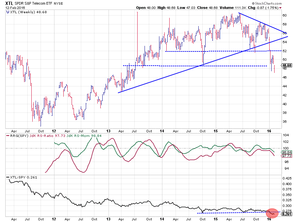Click the red down-arrow next to Chg
Image resolution: width=297 pixels, height=222 pixels.
pos(280,8)
